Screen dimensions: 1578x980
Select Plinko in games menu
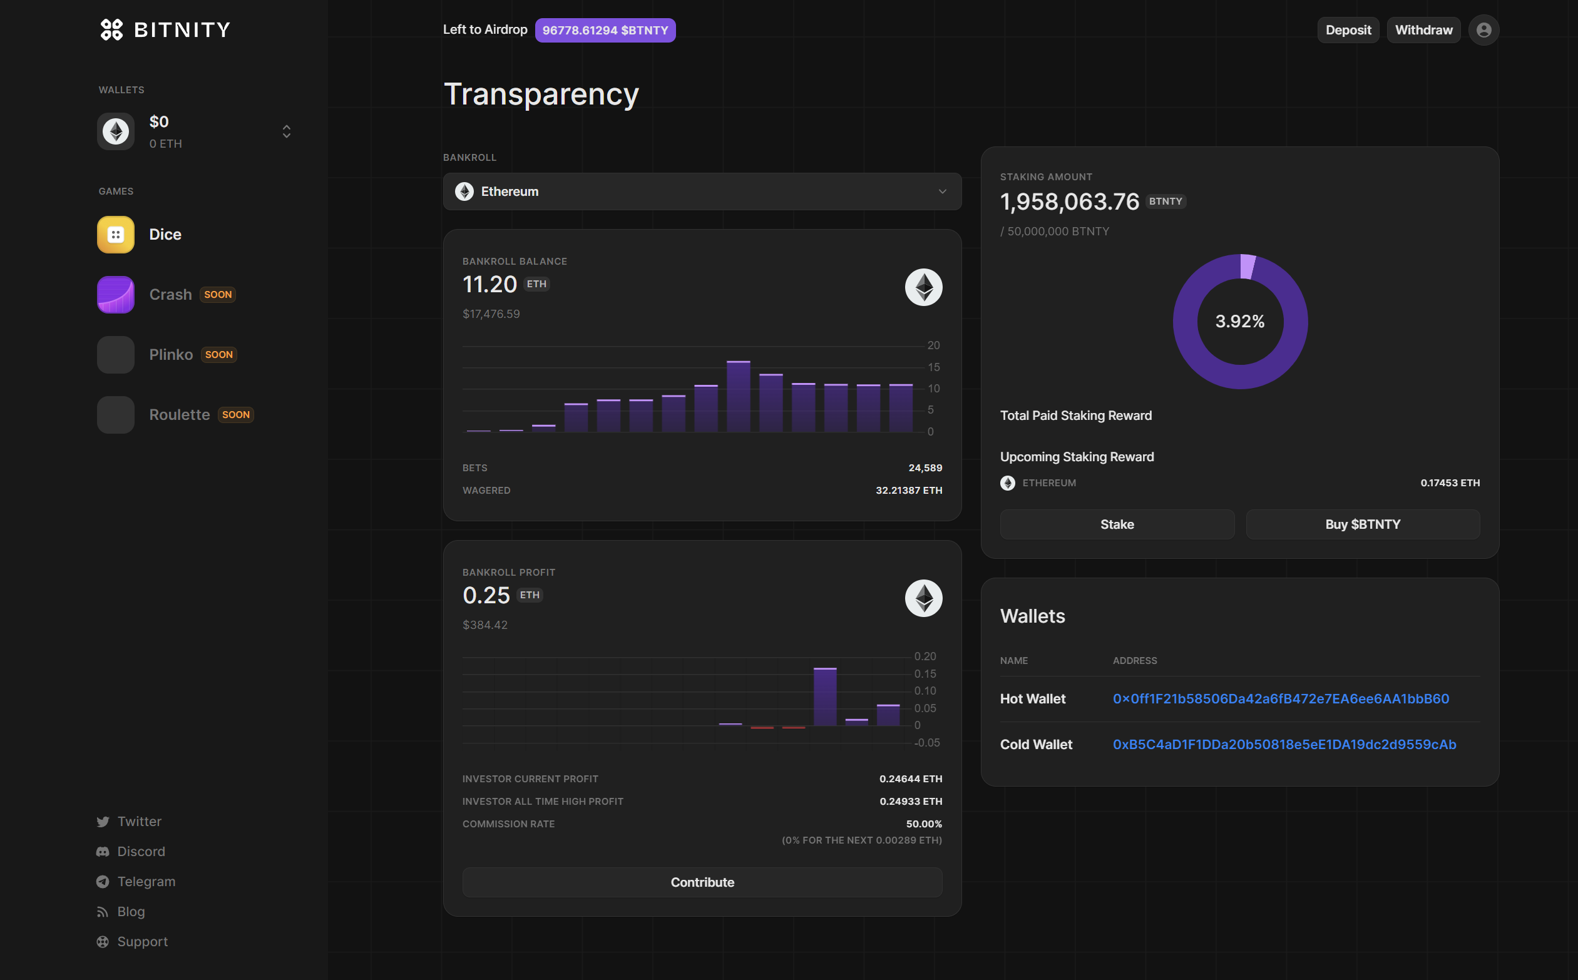click(171, 355)
